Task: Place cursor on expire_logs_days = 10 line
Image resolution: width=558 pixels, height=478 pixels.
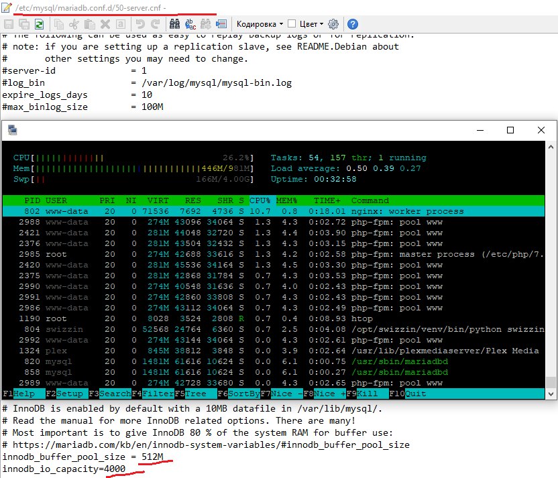Action: pyautogui.click(x=77, y=95)
